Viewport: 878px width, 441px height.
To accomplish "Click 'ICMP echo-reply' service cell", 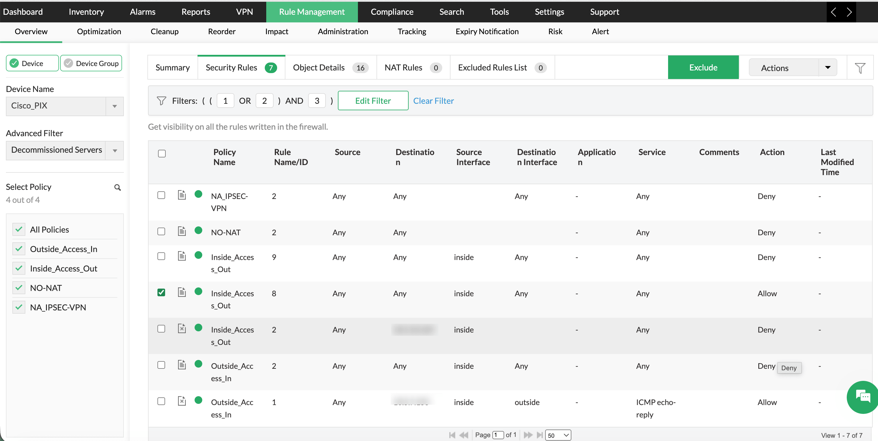I will (x=656, y=408).
